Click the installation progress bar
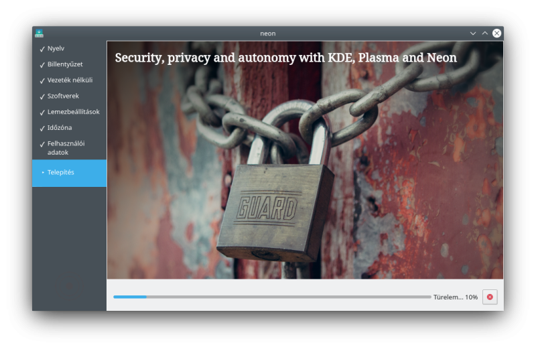The height and width of the screenshot is (349, 536). [272, 297]
